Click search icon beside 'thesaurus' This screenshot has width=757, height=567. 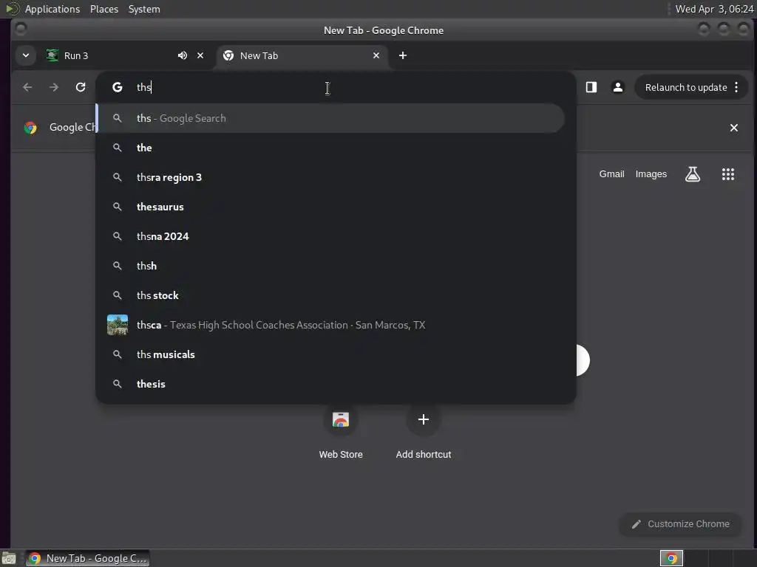click(x=118, y=207)
